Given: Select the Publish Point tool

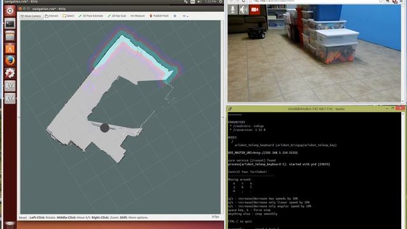Looking at the screenshot, I should (159, 16).
